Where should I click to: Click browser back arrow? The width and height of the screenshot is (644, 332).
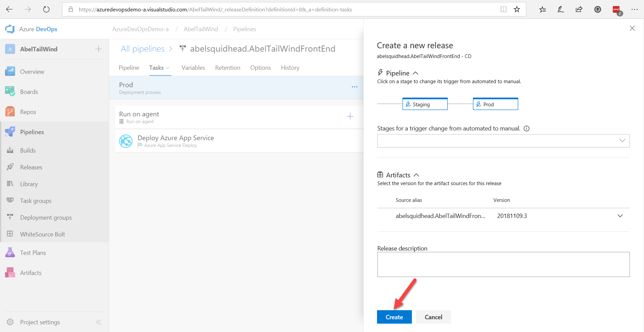coord(9,9)
